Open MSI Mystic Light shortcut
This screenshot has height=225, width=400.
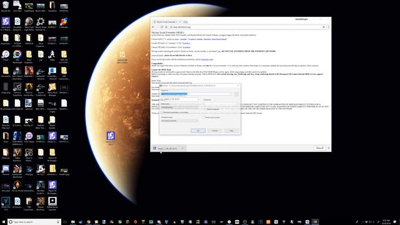[17, 56]
